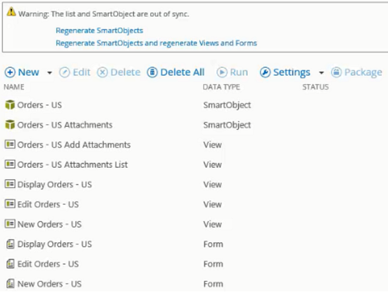
Task: Click the Delete All trash icon
Action: click(152, 72)
